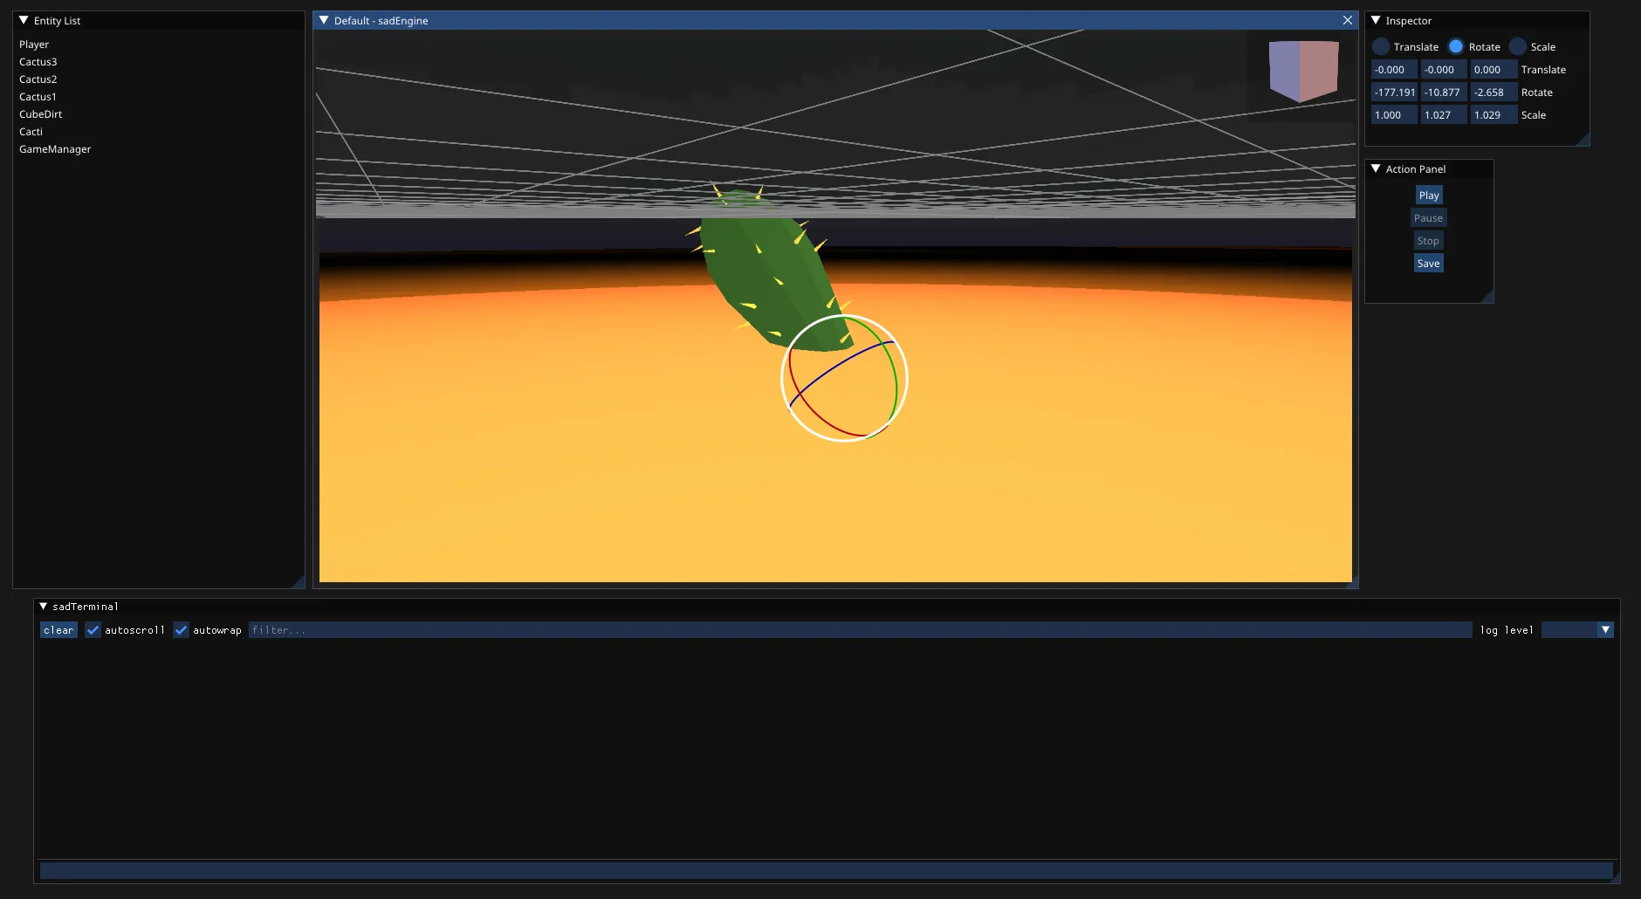Click the Translate X value field -0.000
The height and width of the screenshot is (899, 1641).
(x=1394, y=70)
